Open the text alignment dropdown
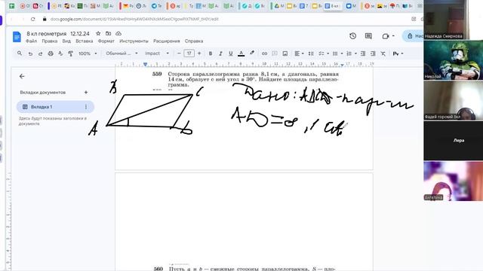Screen dimensions: 483x271 tap(299, 53)
